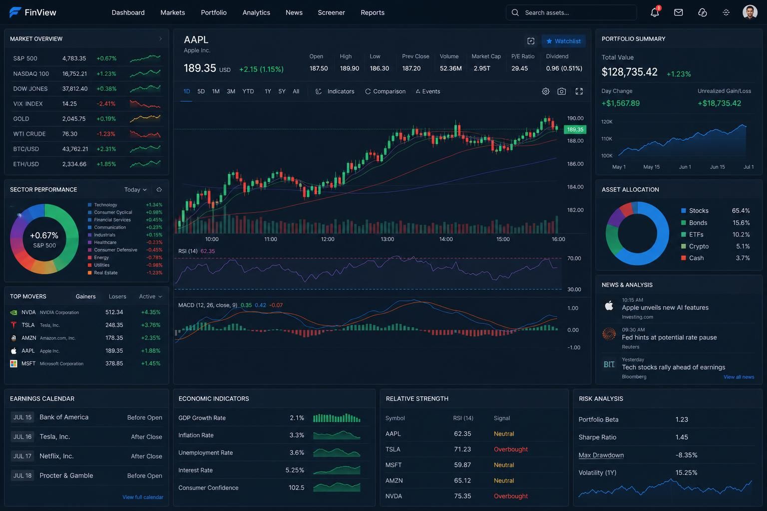Viewport: 767px width, 511px height.
Task: Click the Tesla logo in Top Movers
Action: (x=13, y=325)
